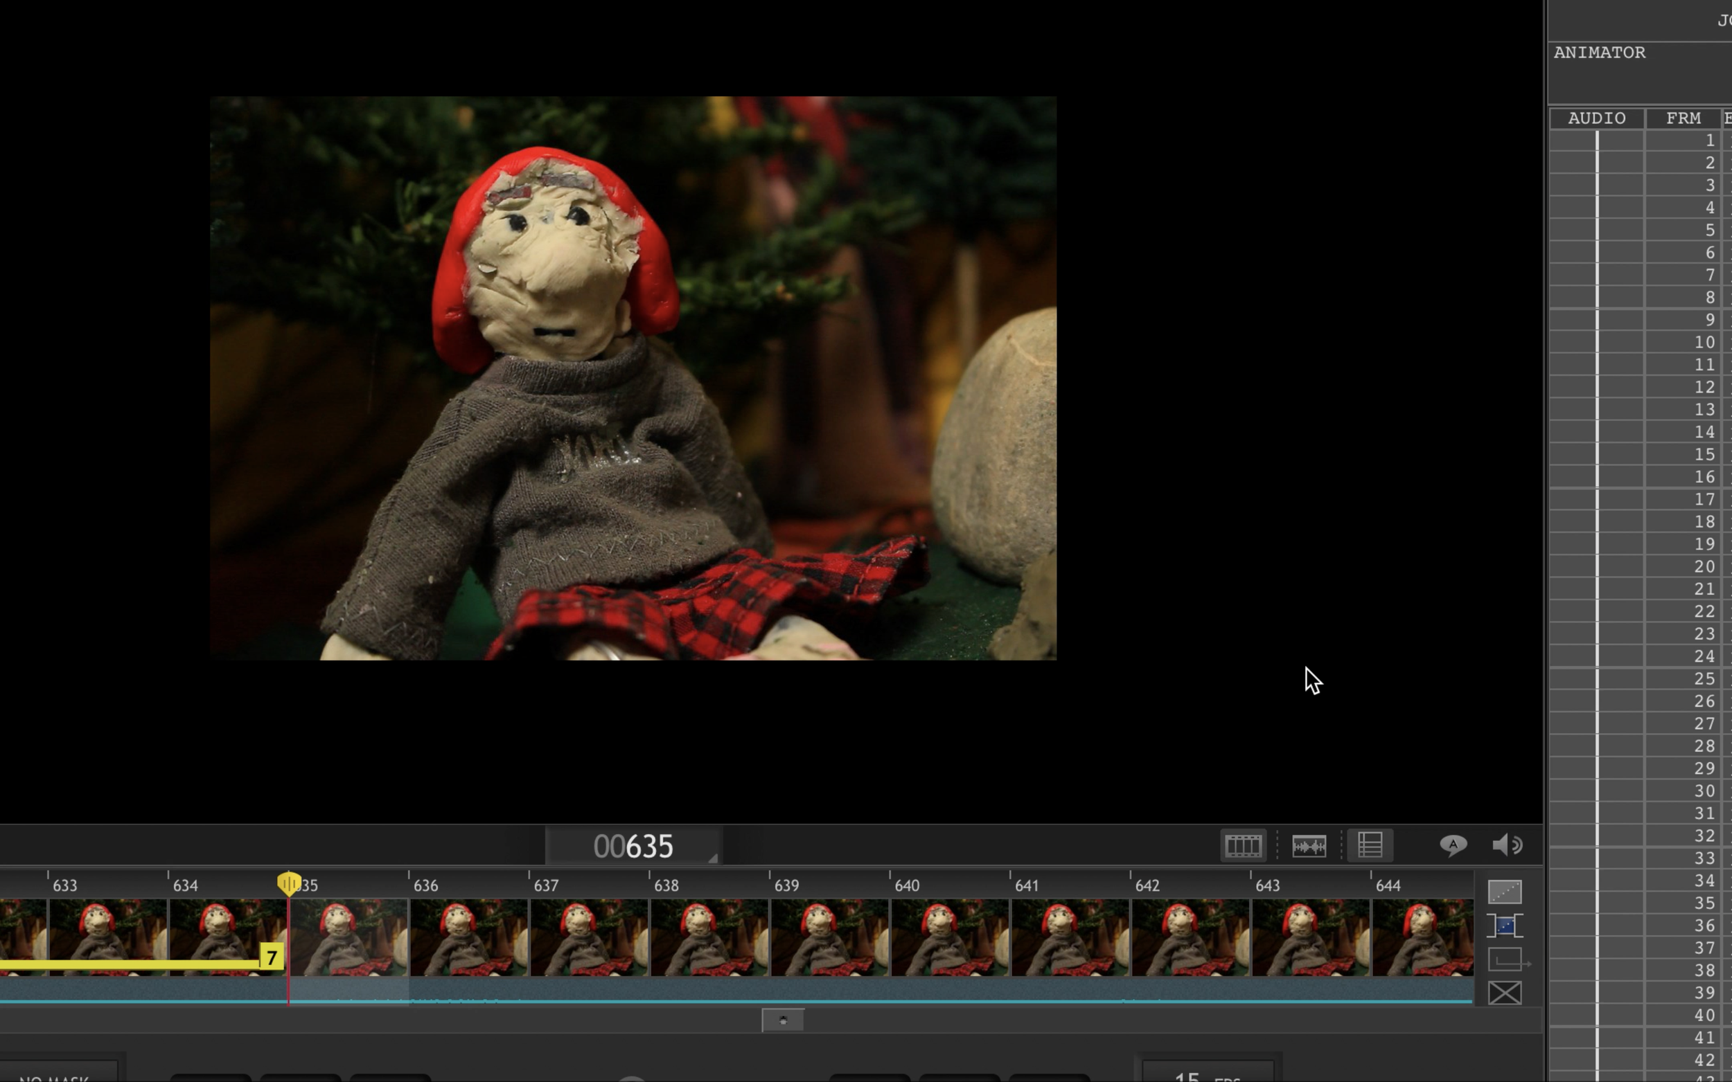Select frame row 1 in X-sheet
Screen dimensions: 1732x1082
click(x=1641, y=141)
